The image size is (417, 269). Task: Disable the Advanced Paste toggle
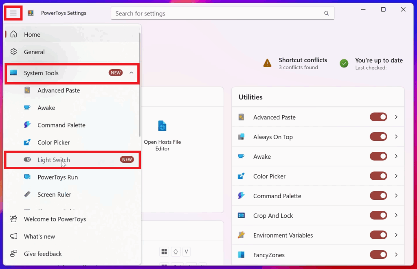point(378,117)
